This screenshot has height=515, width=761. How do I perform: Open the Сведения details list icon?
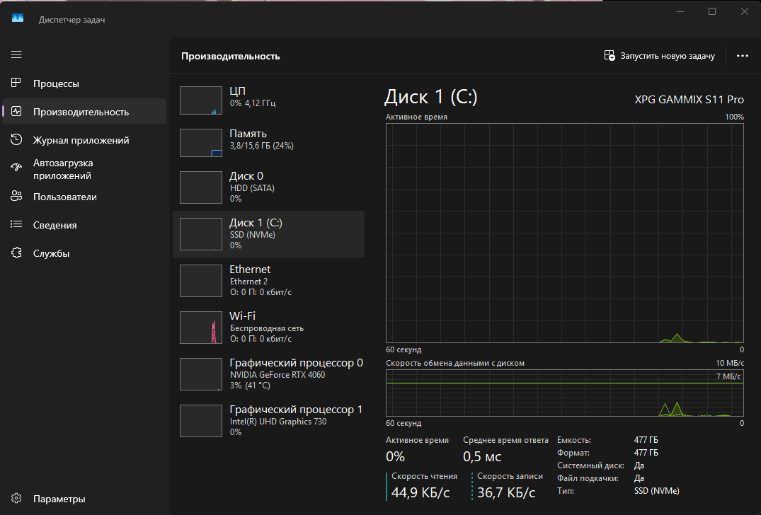pos(17,225)
